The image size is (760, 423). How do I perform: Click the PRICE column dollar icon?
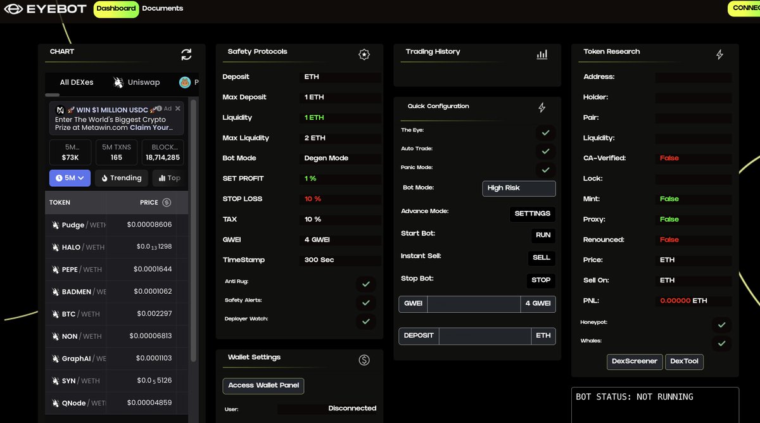pyautogui.click(x=167, y=203)
